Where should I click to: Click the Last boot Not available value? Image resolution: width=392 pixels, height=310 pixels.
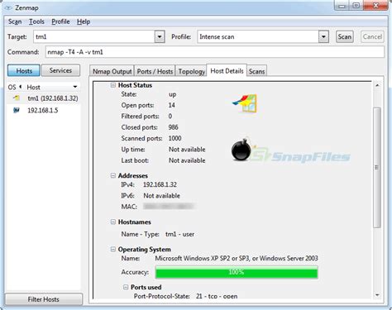coord(187,160)
